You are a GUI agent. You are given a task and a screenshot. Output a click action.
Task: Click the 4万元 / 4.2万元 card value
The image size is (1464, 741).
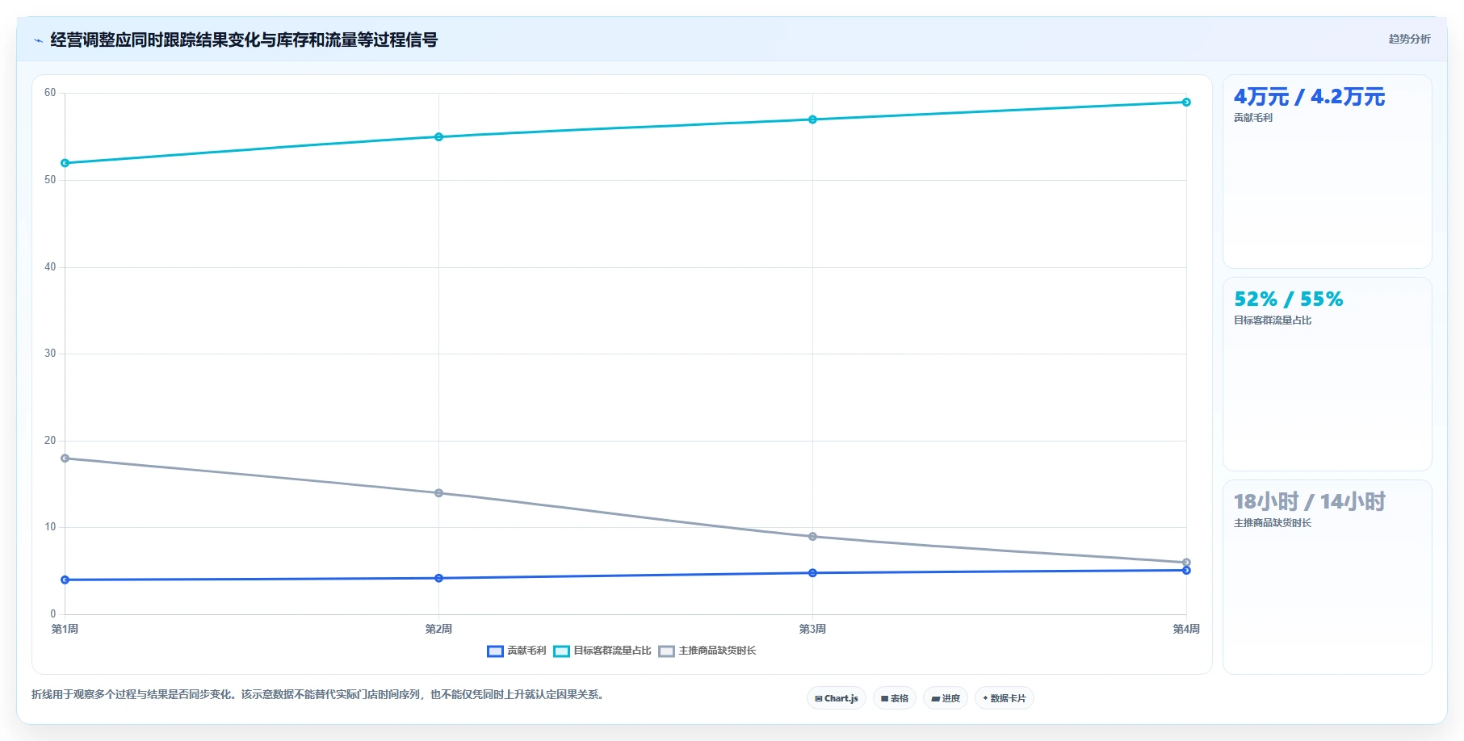coord(1309,97)
